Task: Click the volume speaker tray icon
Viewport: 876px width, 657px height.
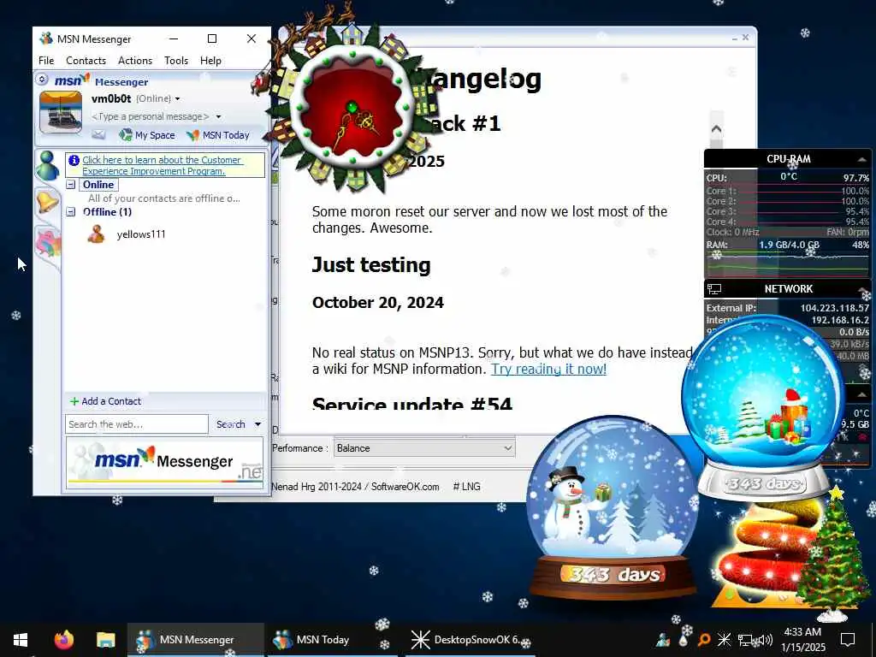Action: click(x=765, y=639)
